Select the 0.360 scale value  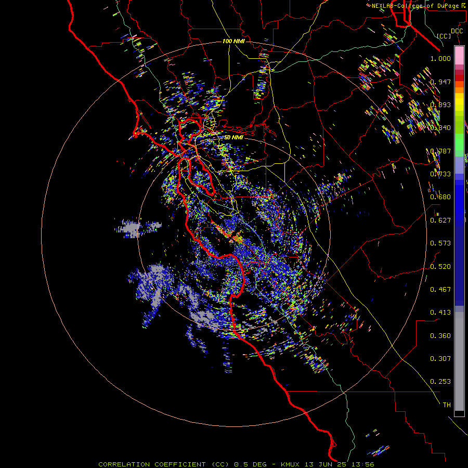tap(440, 336)
